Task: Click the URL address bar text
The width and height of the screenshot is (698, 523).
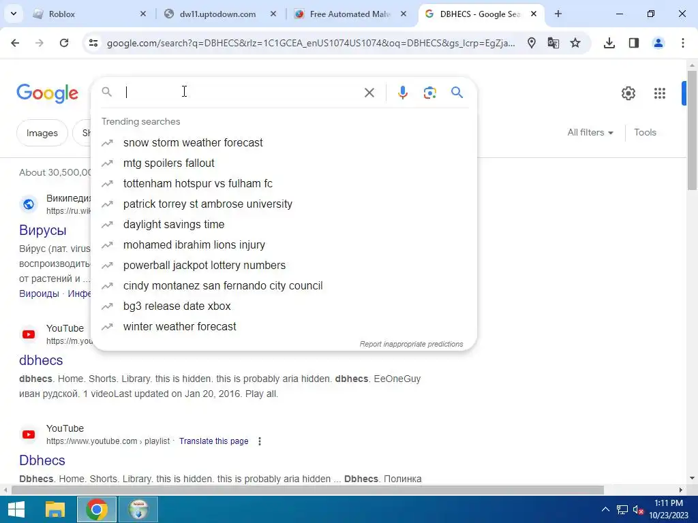Action: coord(311,43)
